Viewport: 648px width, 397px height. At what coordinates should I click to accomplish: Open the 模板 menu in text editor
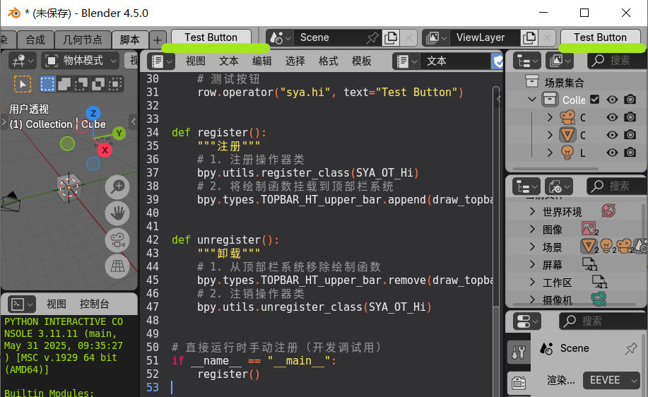(x=362, y=61)
